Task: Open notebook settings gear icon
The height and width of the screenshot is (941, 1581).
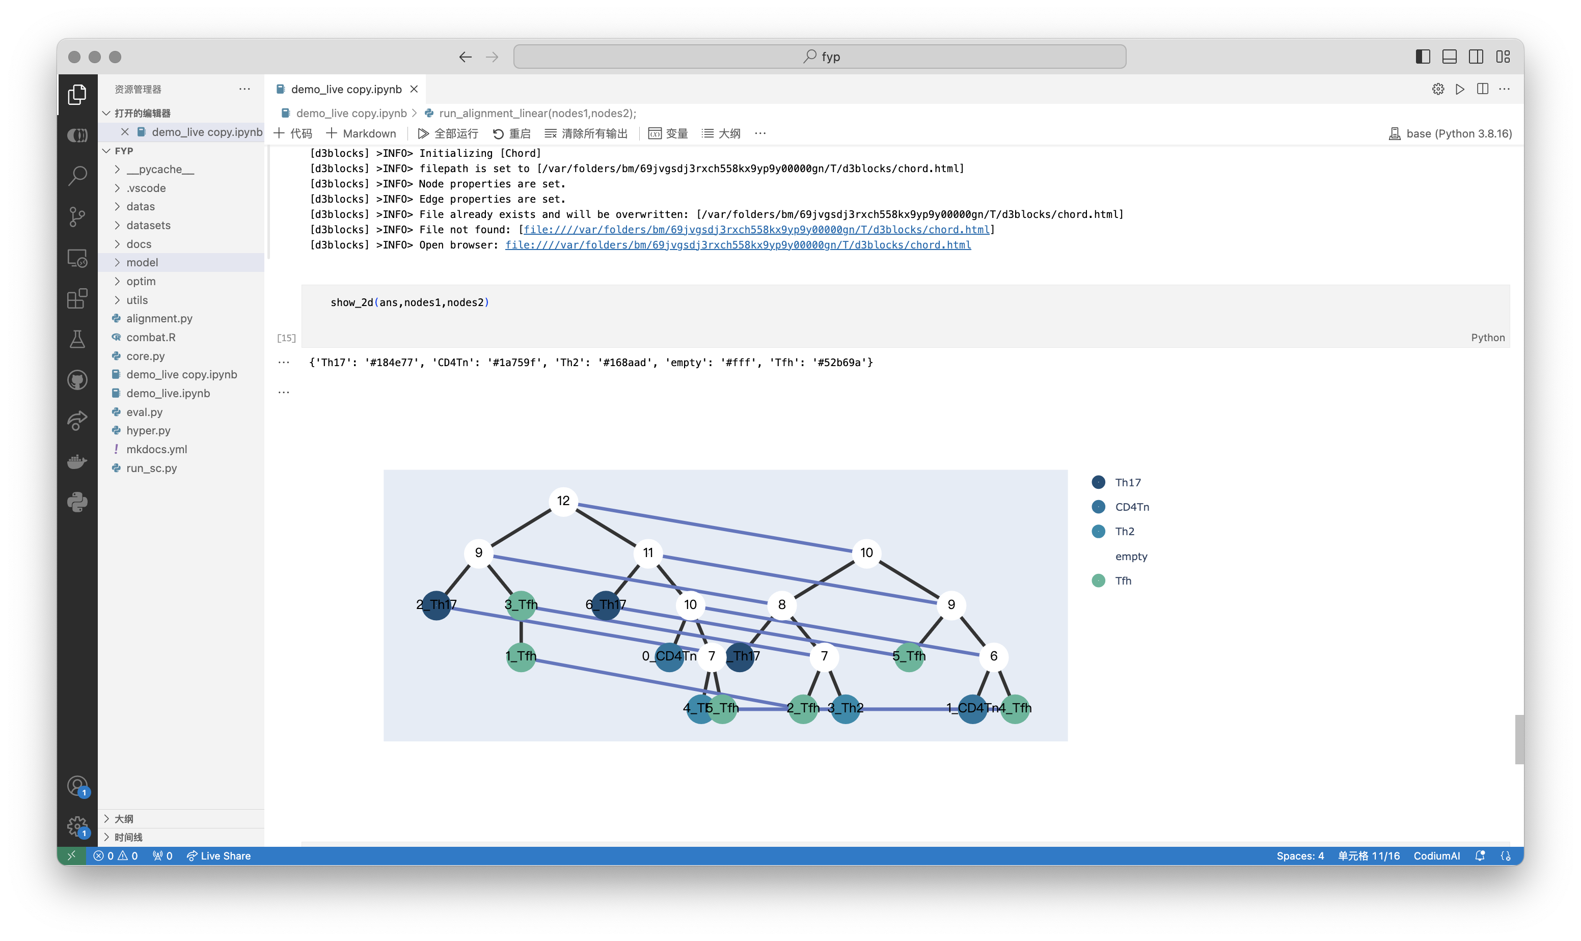Action: pos(1438,90)
